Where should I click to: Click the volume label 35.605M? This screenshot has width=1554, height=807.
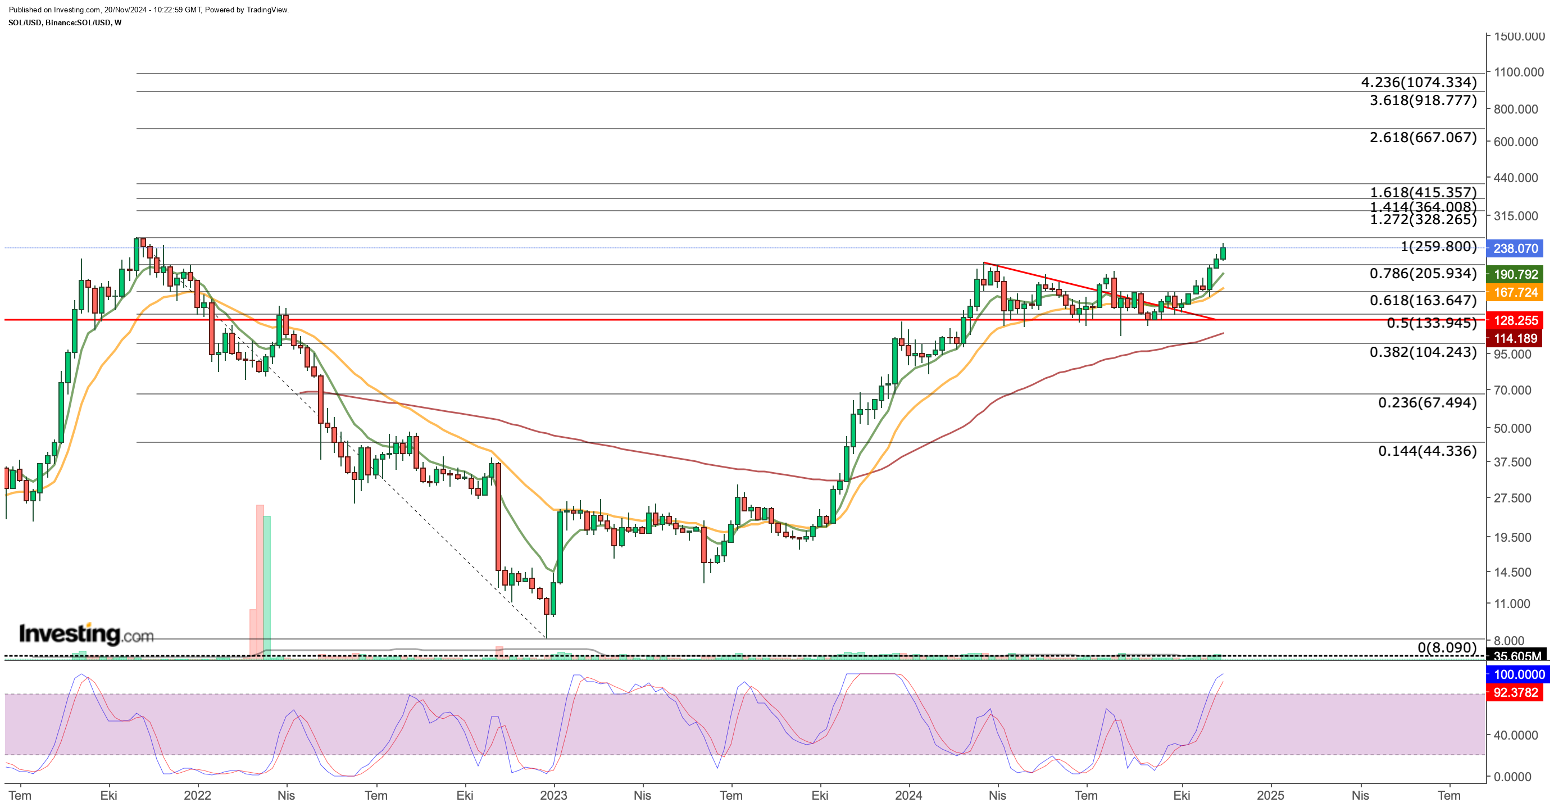pyautogui.click(x=1517, y=655)
